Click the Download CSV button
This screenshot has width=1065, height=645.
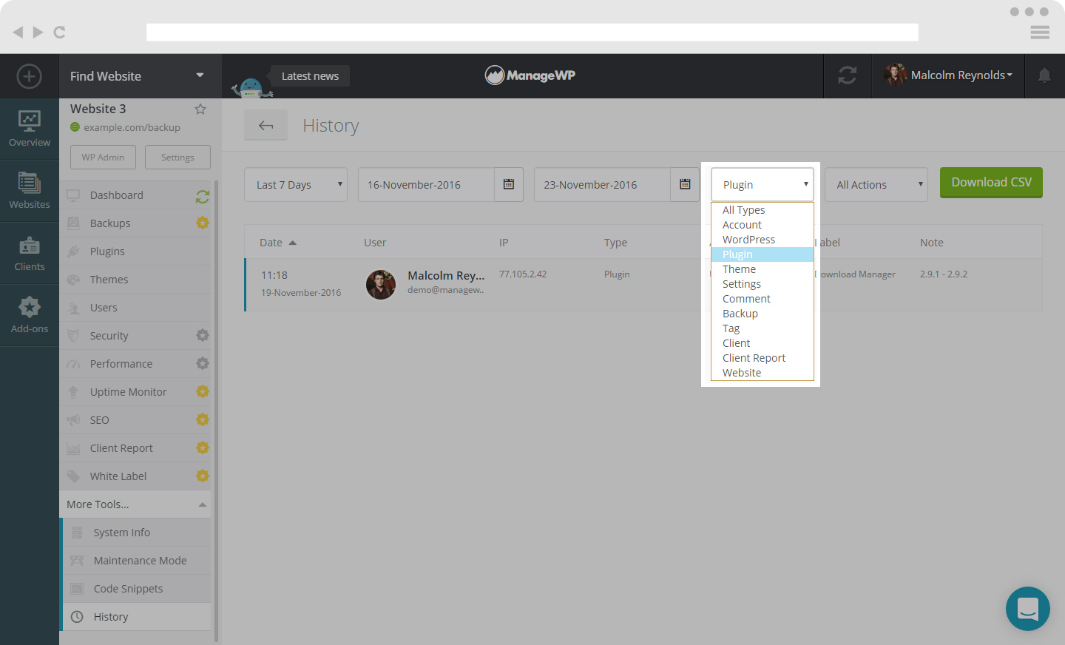[991, 183]
